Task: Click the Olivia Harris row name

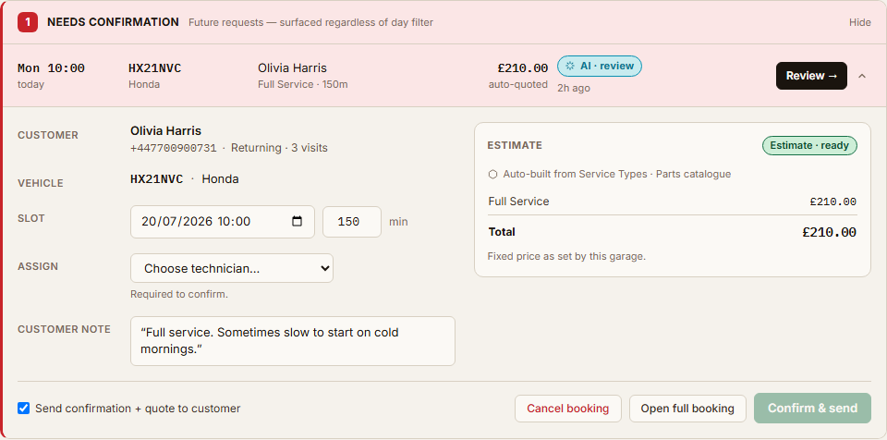Action: tap(293, 68)
